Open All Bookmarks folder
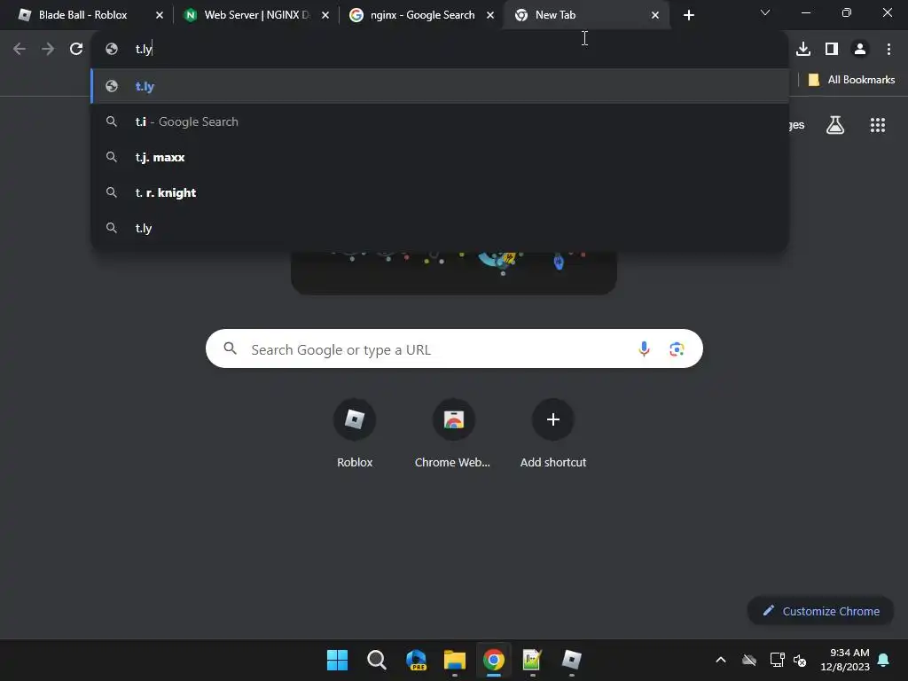This screenshot has width=908, height=681. [851, 80]
